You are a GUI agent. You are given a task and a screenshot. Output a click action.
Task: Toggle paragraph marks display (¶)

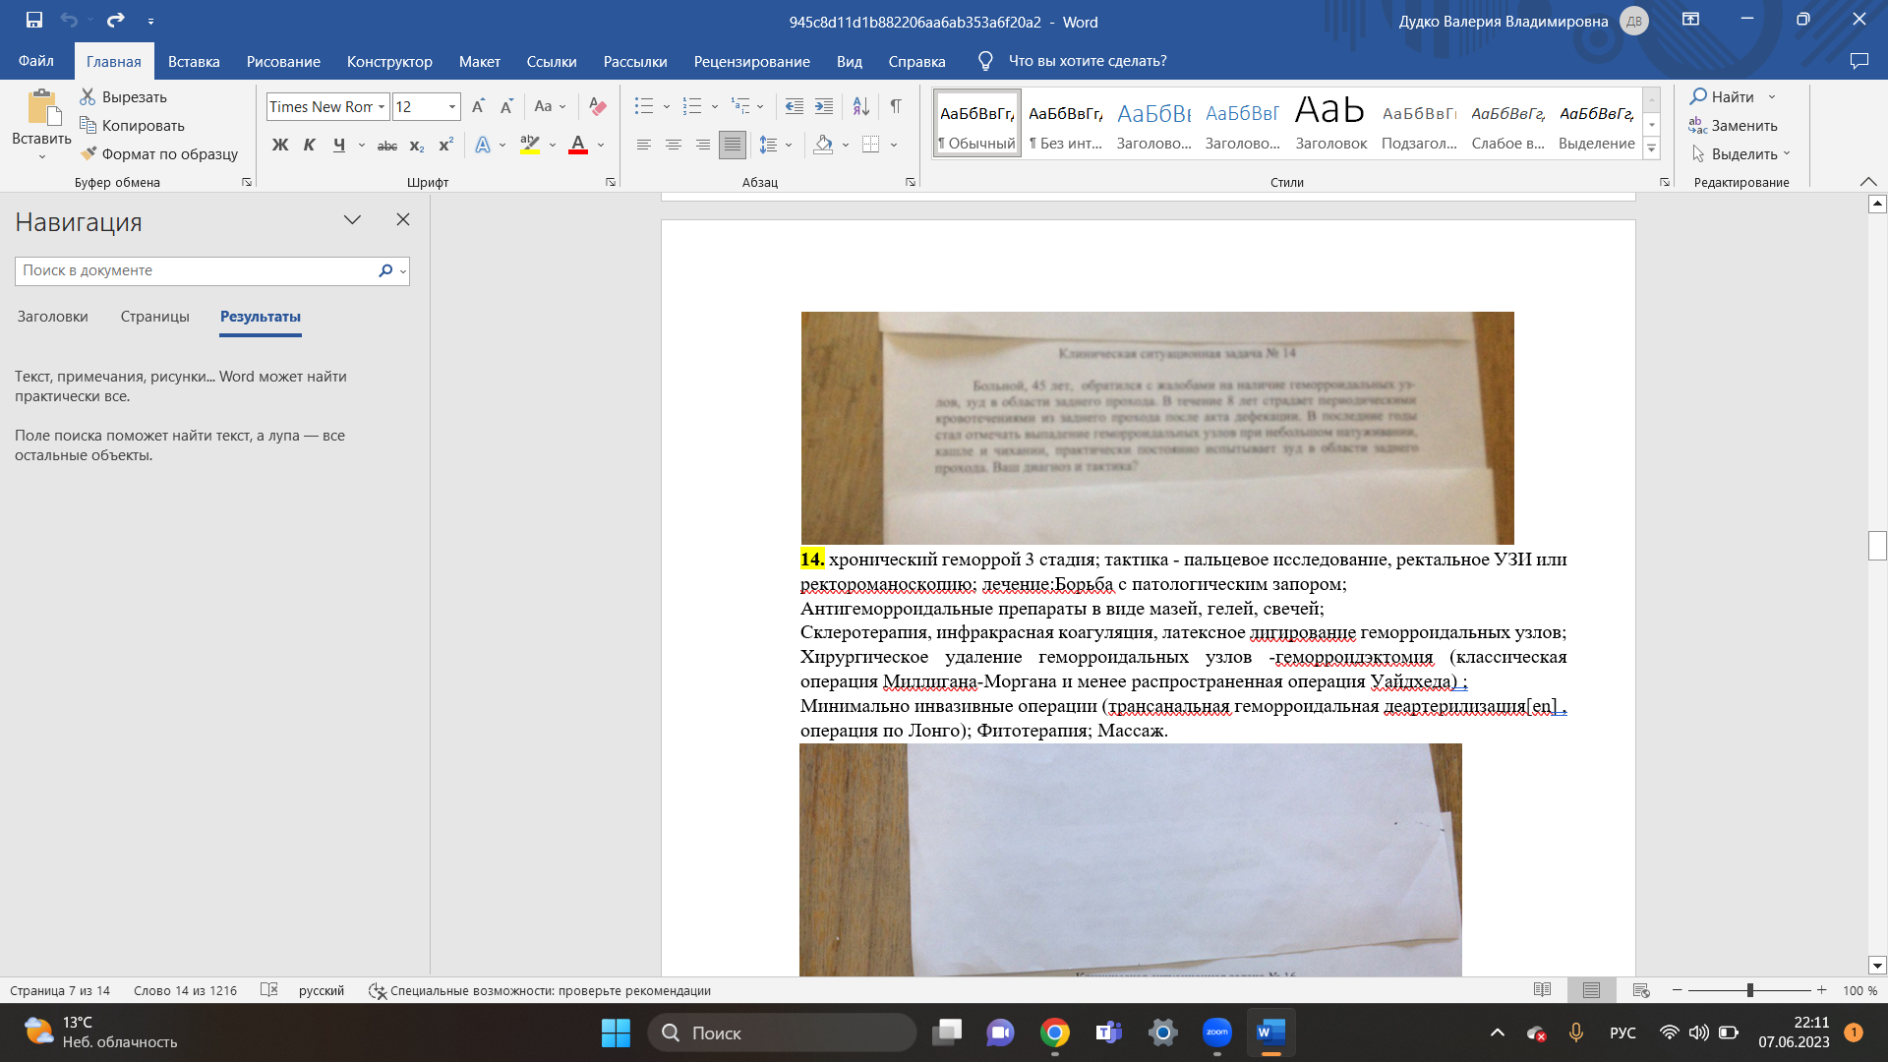coord(896,106)
